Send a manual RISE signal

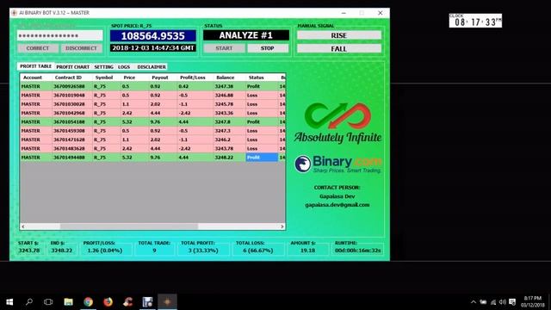[338, 35]
